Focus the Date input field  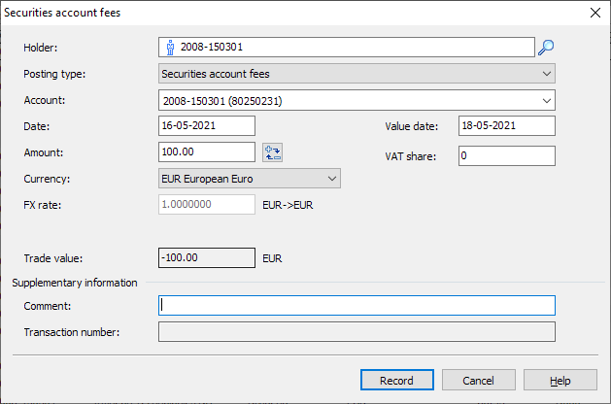pos(206,125)
